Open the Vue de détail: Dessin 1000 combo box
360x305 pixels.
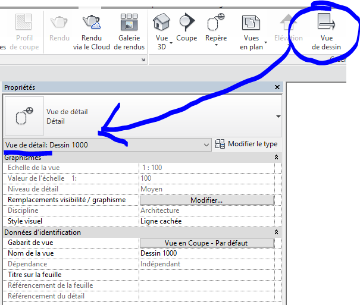[x=108, y=144]
